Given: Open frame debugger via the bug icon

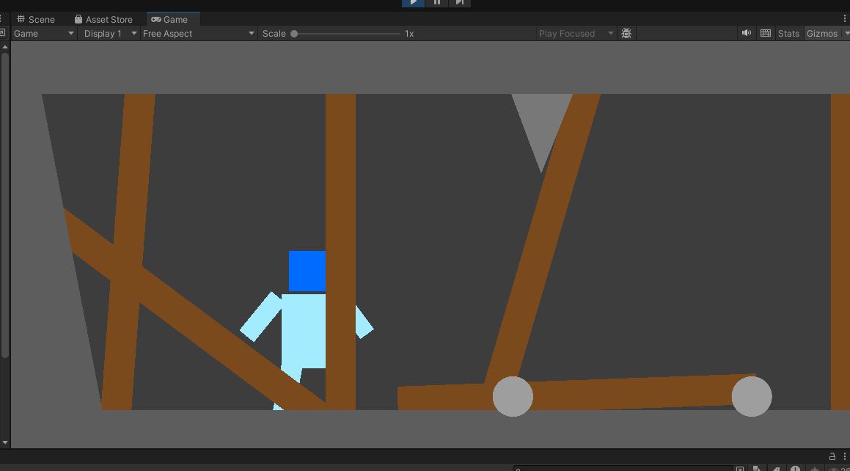Looking at the screenshot, I should click(626, 33).
